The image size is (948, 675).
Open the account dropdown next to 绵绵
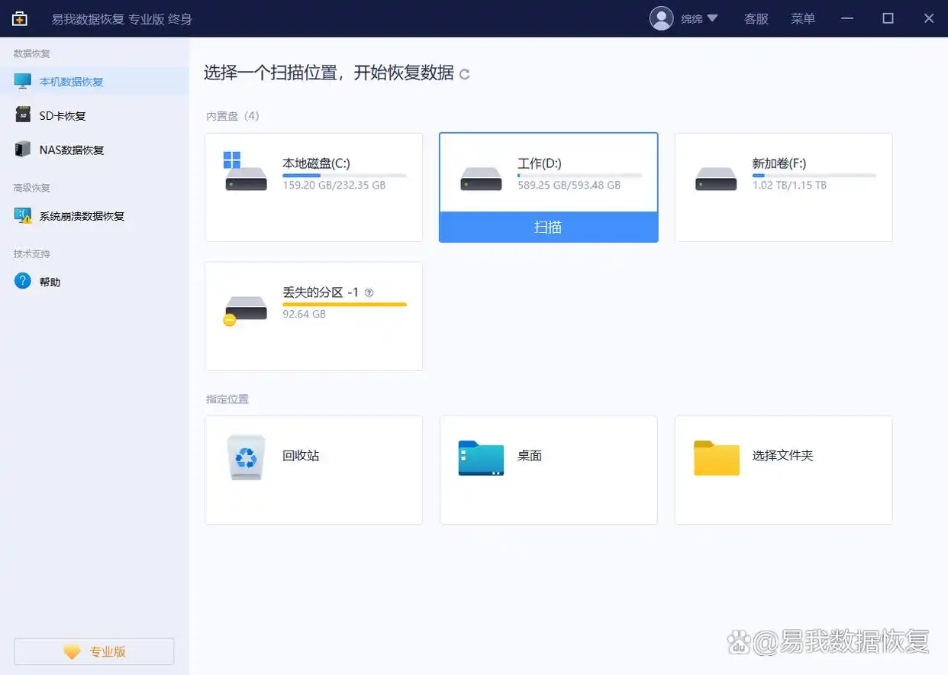pyautogui.click(x=712, y=18)
